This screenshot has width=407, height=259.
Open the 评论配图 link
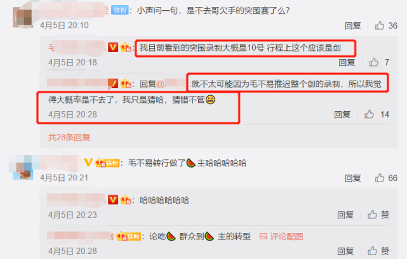pos(286,236)
